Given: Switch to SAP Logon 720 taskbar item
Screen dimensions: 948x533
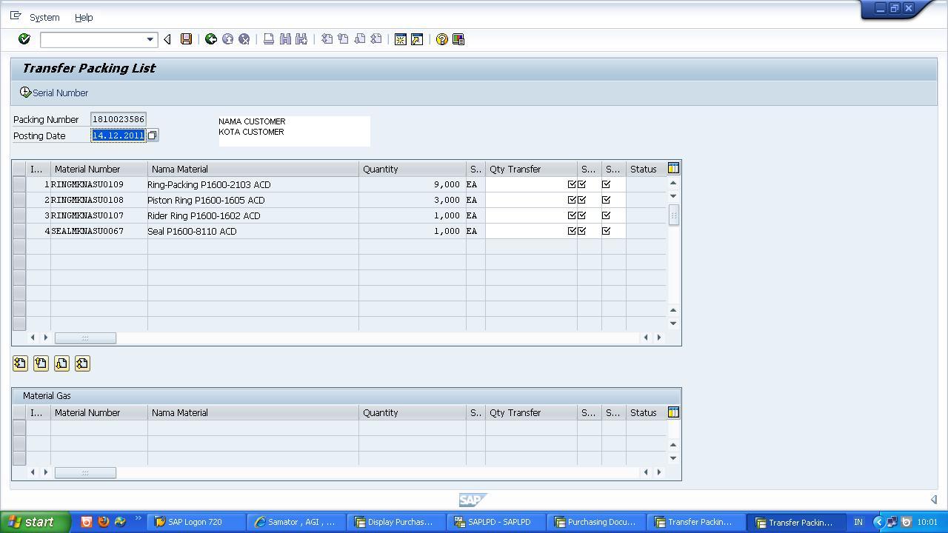Looking at the screenshot, I should [x=196, y=522].
